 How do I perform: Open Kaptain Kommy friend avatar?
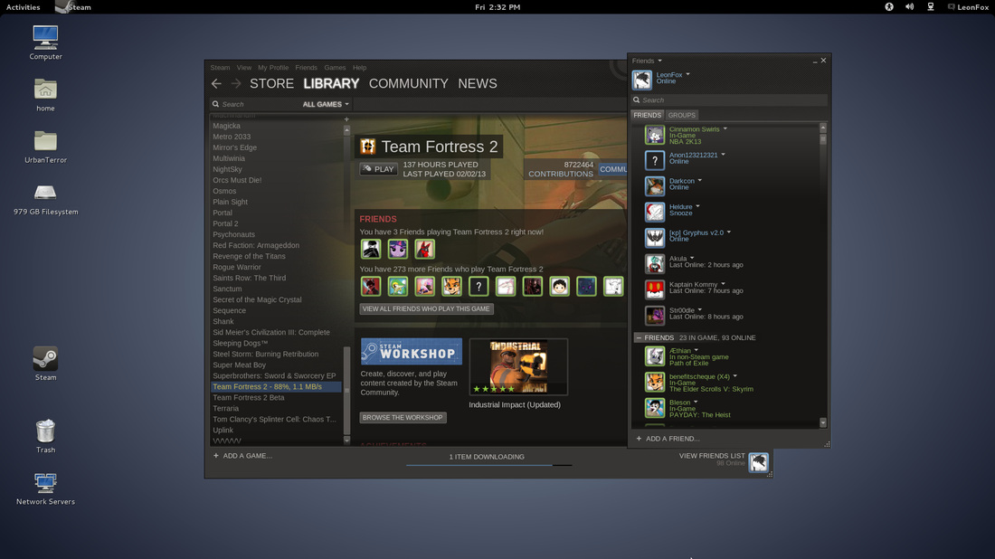pyautogui.click(x=655, y=290)
